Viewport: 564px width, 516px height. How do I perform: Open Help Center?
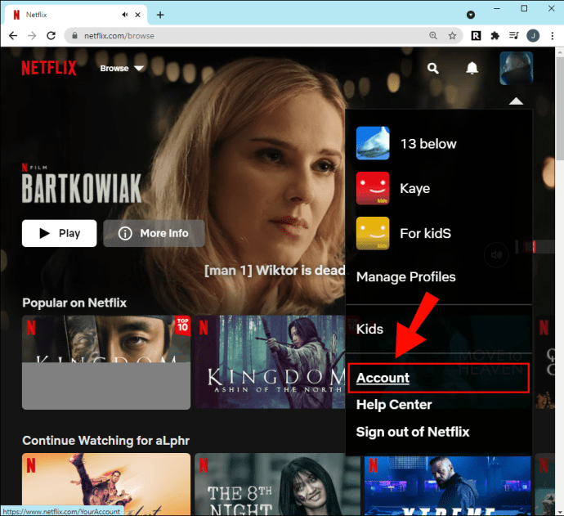pyautogui.click(x=394, y=405)
